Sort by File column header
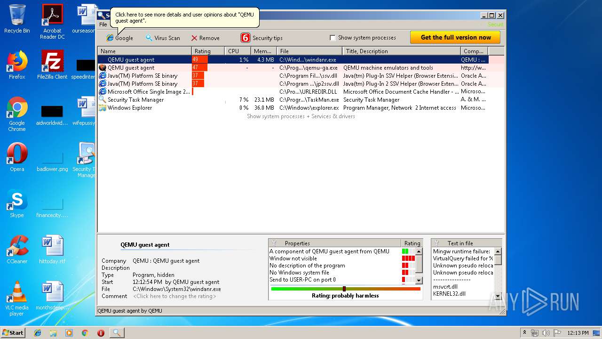The width and height of the screenshot is (602, 339). [309, 51]
